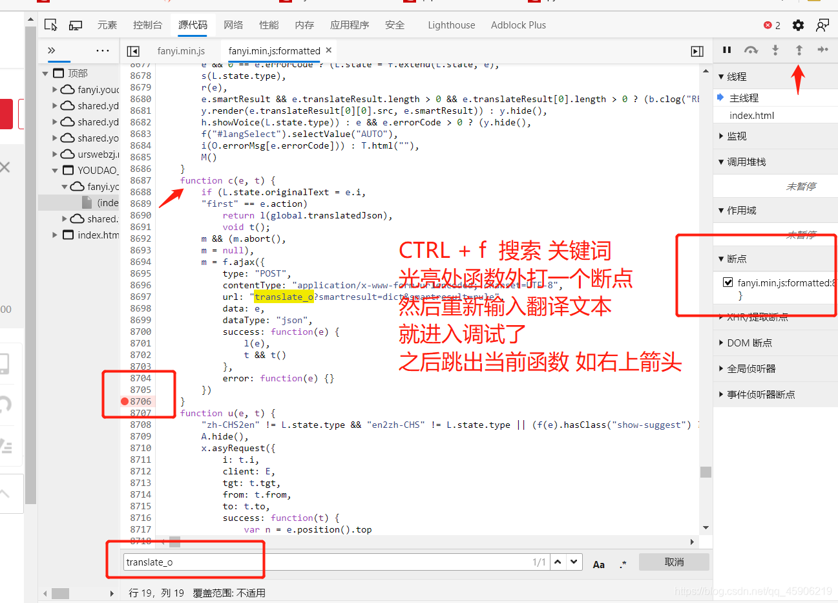Click line number 8687 in gutter
This screenshot has width=838, height=603.
140,180
